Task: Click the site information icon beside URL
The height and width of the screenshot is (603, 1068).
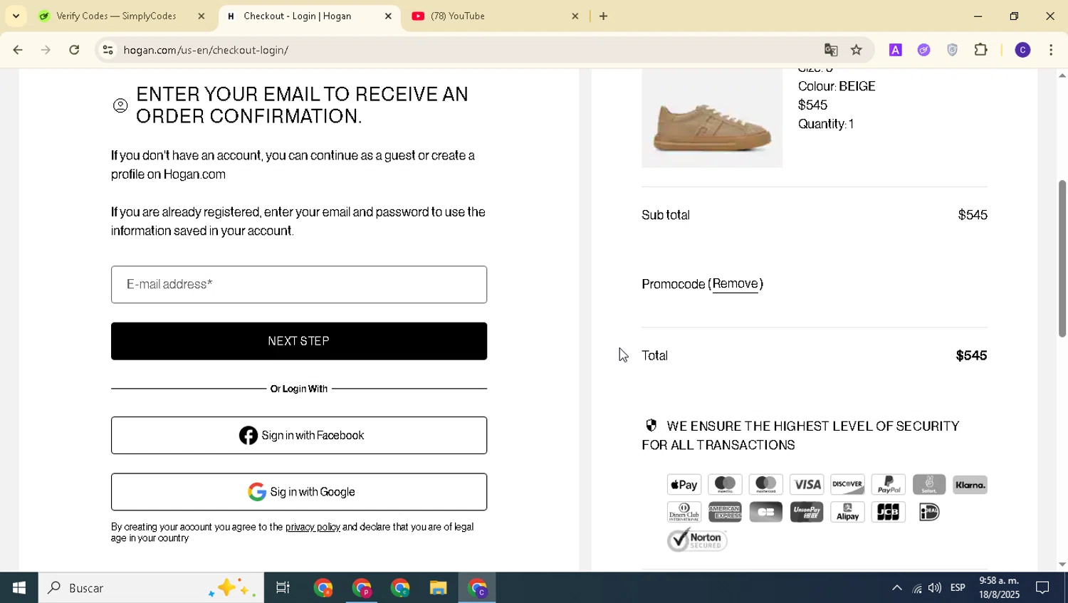Action: click(x=108, y=50)
